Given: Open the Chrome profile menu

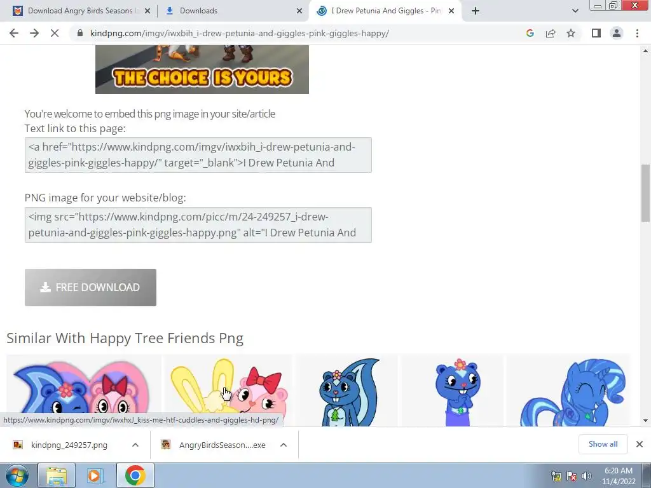Looking at the screenshot, I should (x=617, y=33).
